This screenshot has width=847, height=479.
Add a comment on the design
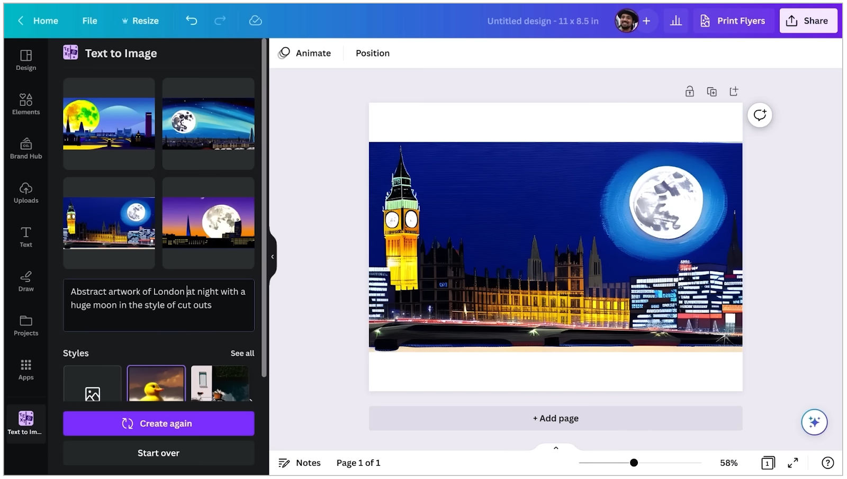pos(760,115)
